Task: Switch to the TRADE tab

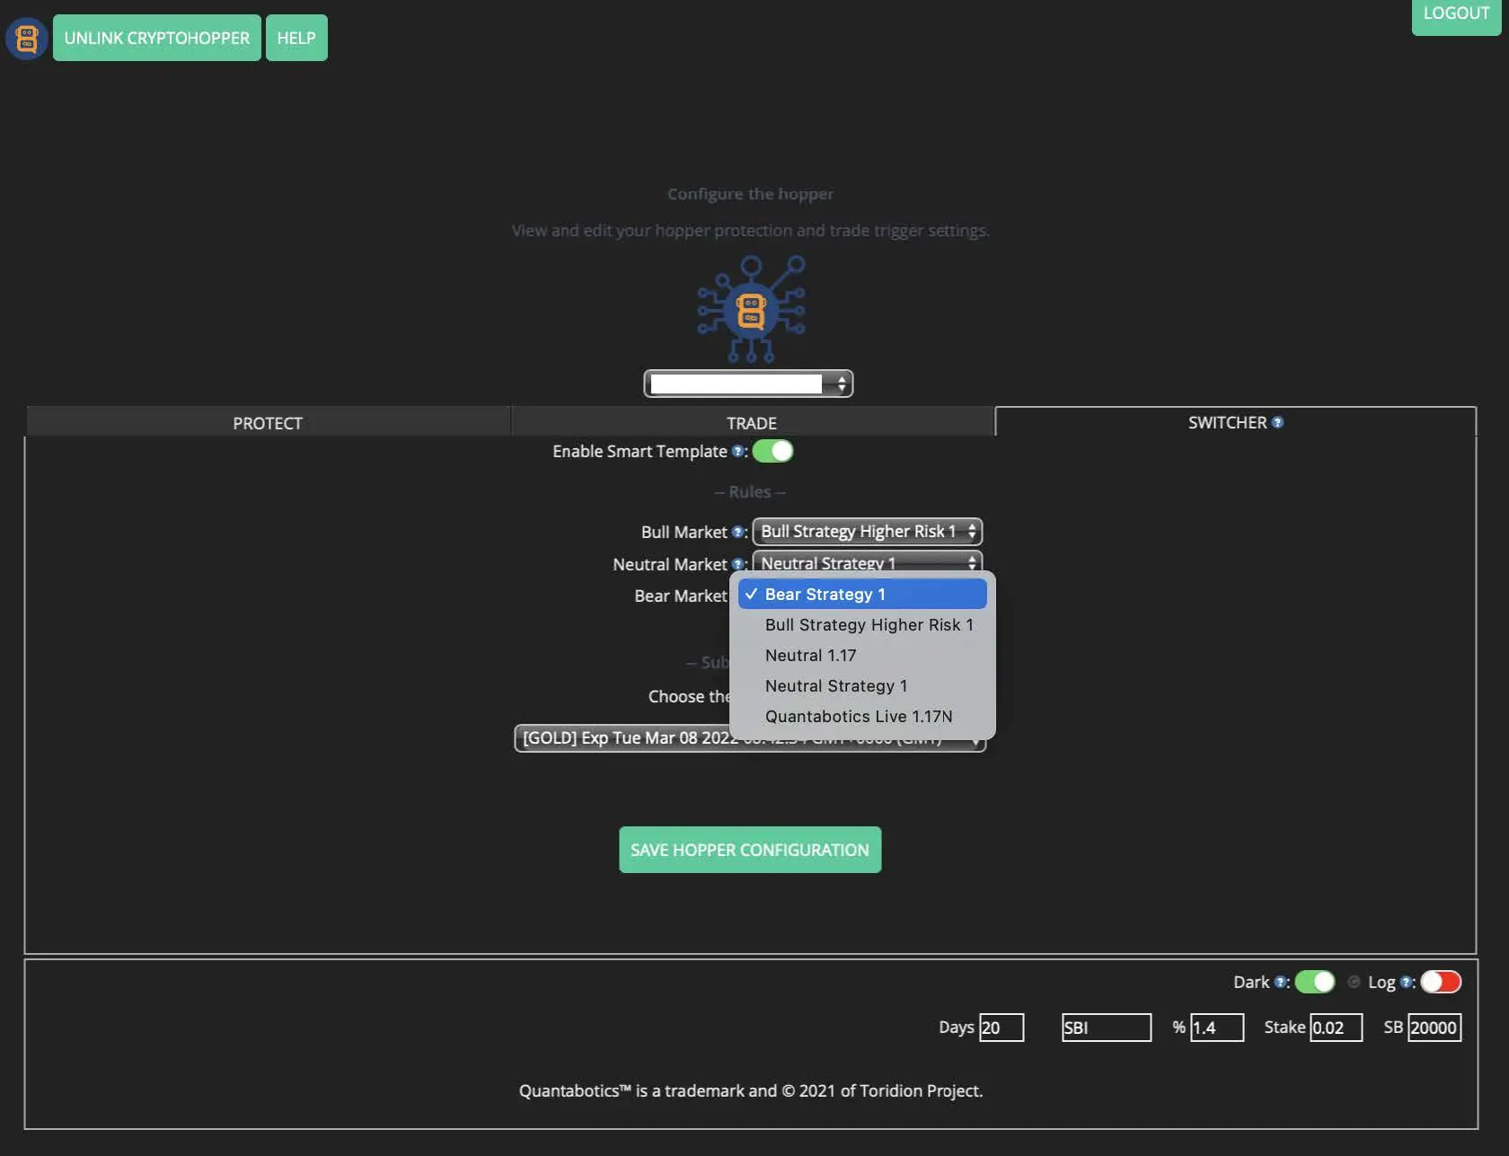Action: coord(752,422)
